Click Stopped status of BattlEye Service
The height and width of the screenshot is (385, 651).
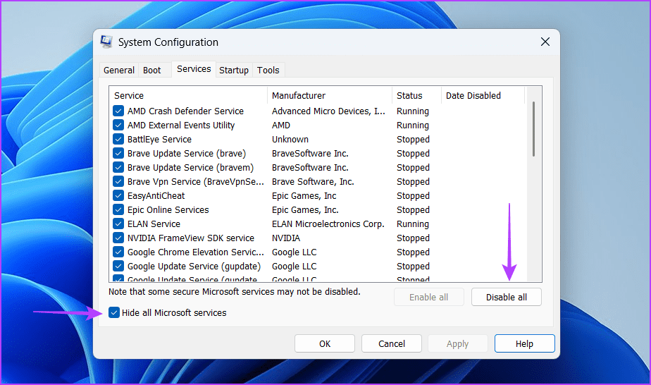(413, 139)
